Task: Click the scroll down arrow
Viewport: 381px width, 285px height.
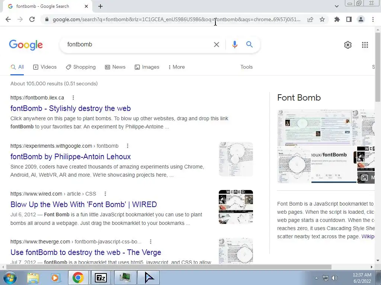Action: click(x=378, y=261)
